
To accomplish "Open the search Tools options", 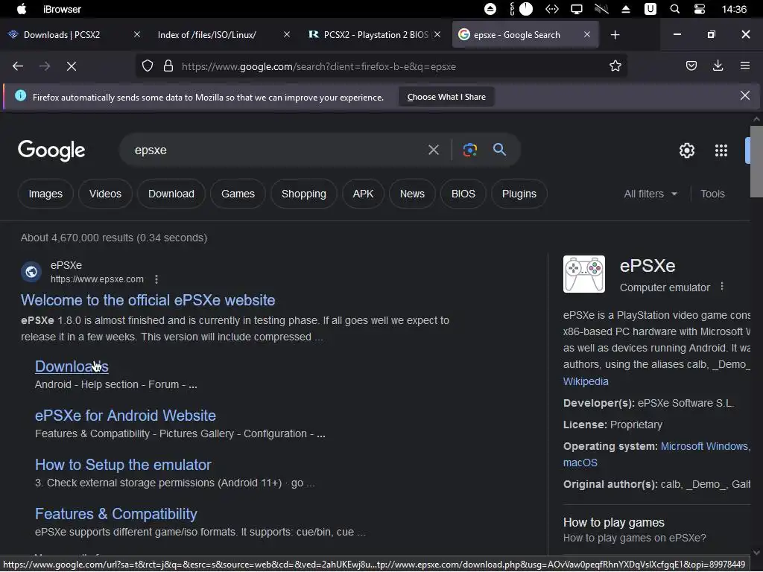I will pyautogui.click(x=712, y=194).
